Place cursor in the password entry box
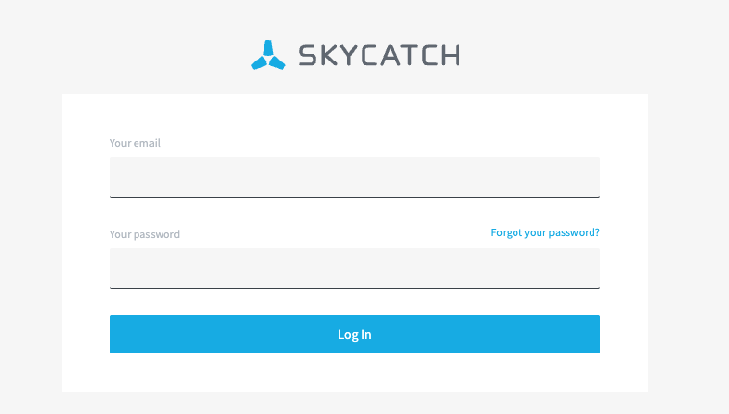Image resolution: width=729 pixels, height=414 pixels. coord(354,268)
